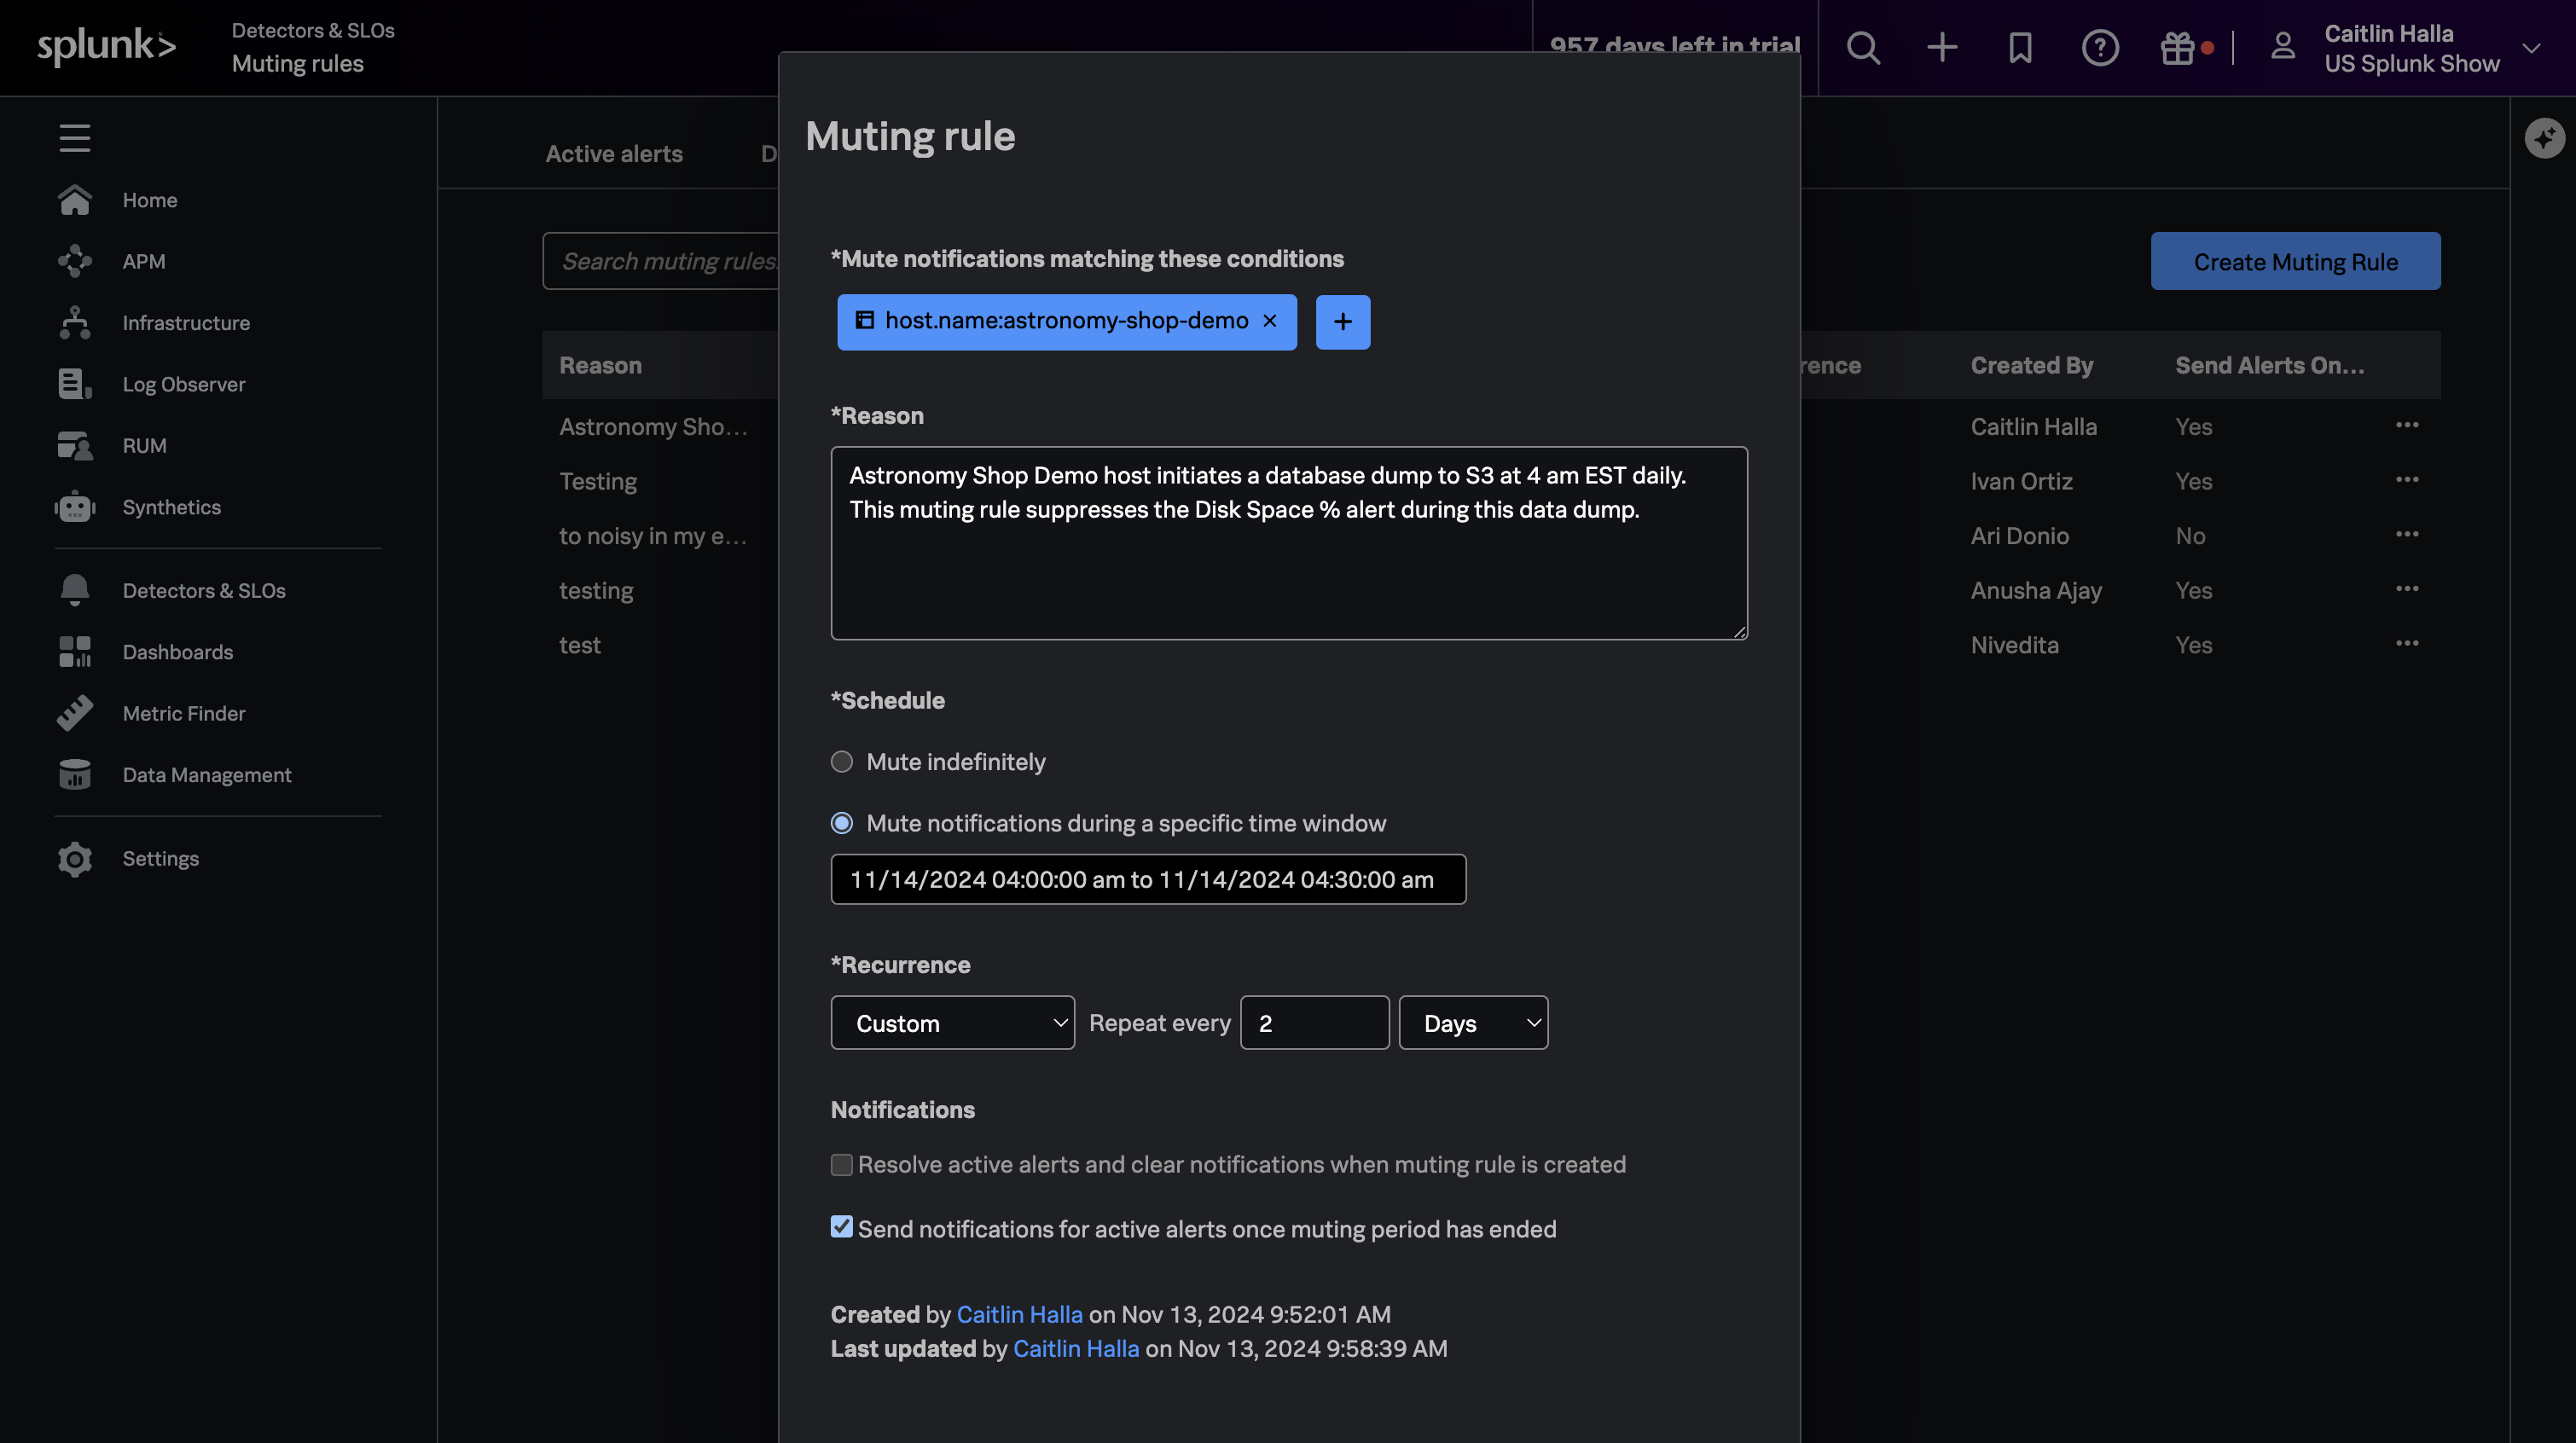Click the hamburger menu icon

coord(75,137)
